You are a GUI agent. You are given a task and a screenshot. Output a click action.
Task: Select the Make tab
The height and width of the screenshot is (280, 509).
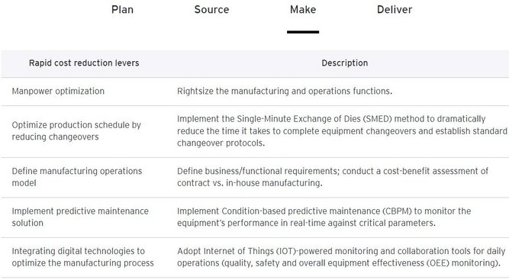303,9
